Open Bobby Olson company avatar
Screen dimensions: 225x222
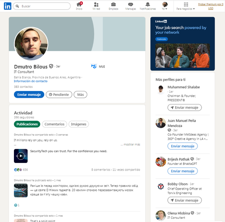pyautogui.click(x=161, y=186)
